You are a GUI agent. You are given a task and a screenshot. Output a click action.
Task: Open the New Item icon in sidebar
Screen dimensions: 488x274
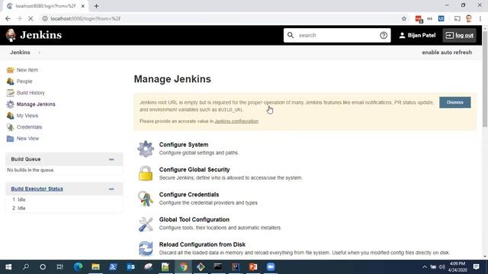[10, 70]
